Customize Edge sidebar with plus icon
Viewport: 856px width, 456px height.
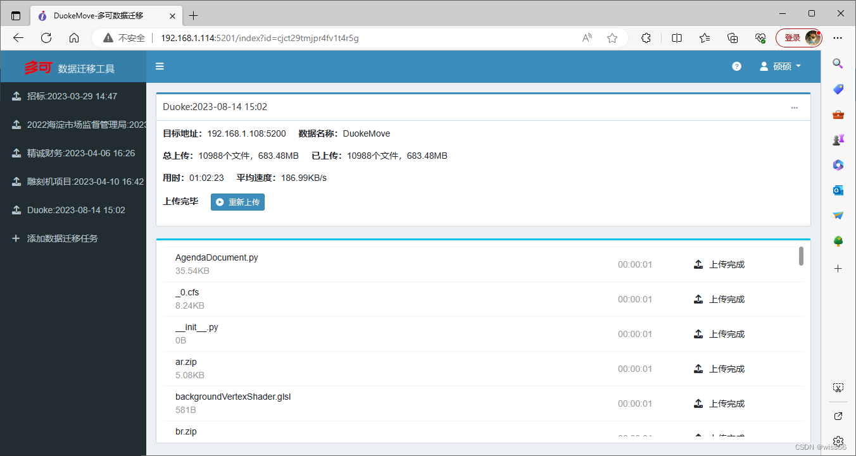tap(838, 269)
